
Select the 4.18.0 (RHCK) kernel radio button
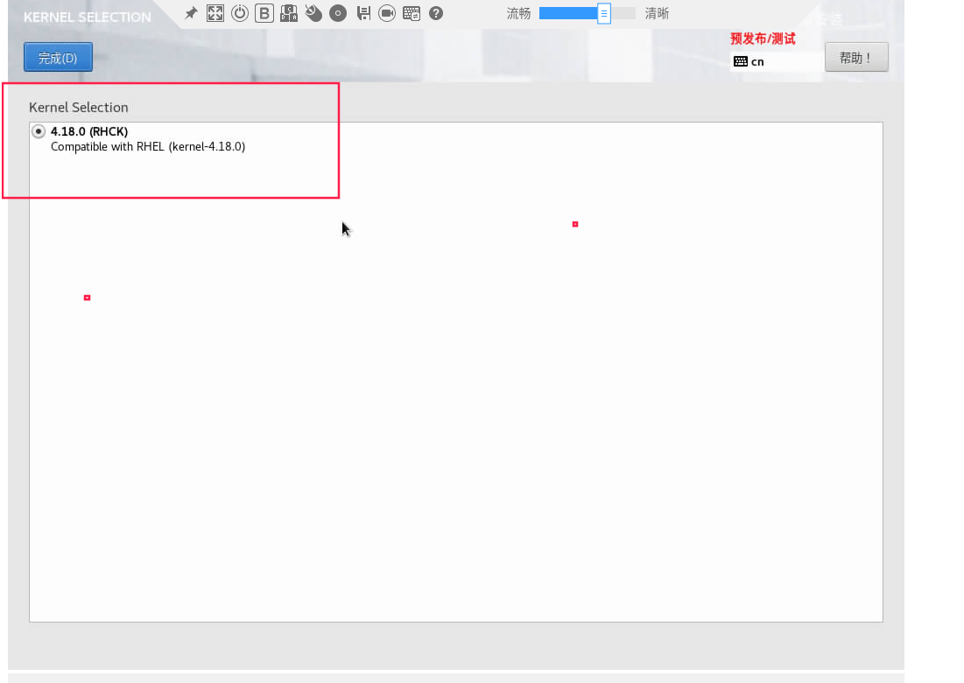(39, 131)
